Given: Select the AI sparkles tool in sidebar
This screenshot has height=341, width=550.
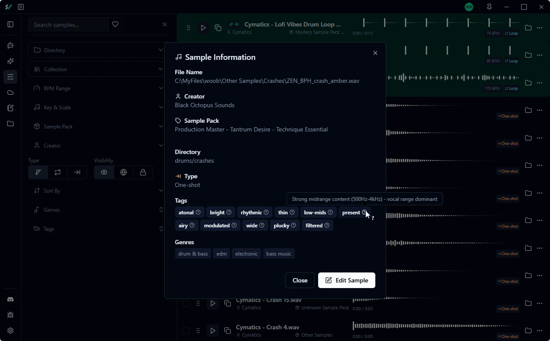Looking at the screenshot, I should coord(10,61).
